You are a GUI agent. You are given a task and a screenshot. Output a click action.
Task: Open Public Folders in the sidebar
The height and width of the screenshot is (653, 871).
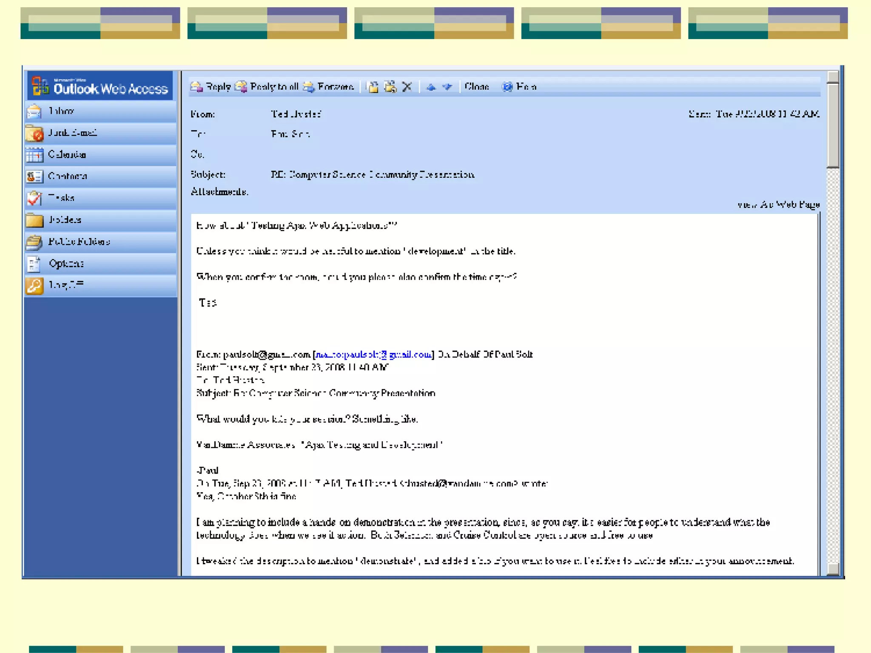pos(100,242)
